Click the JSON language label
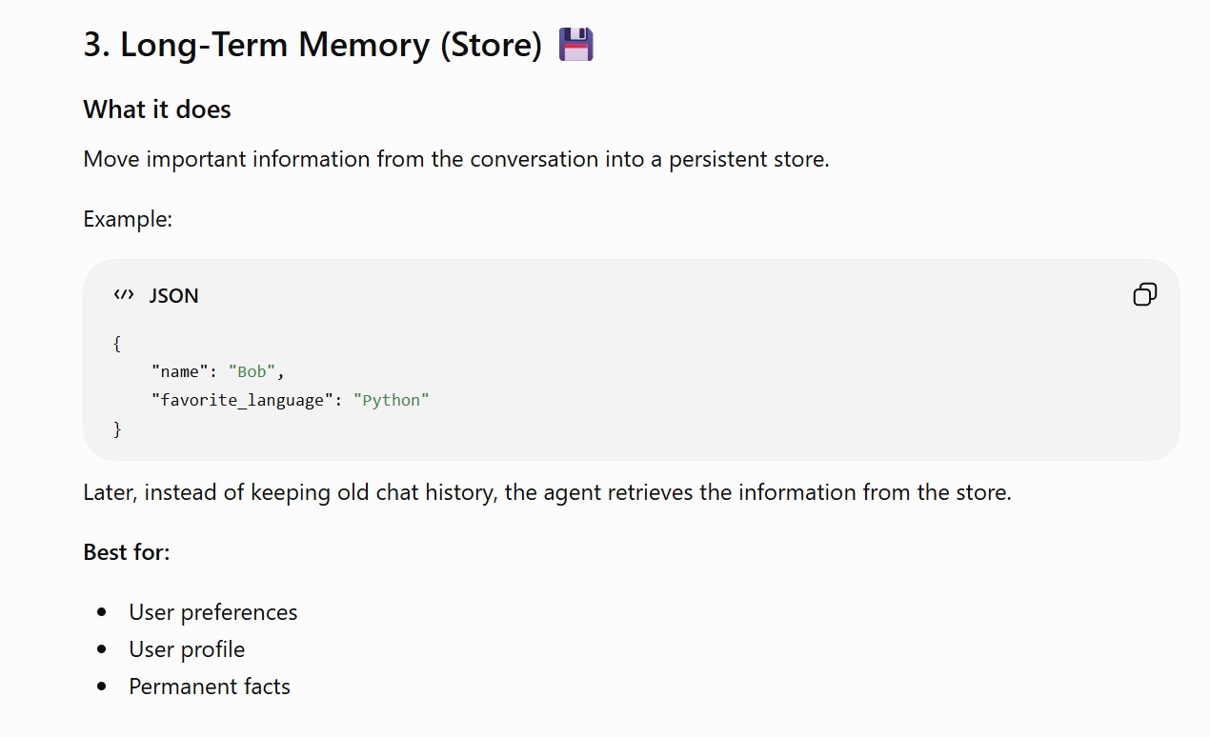The height and width of the screenshot is (737, 1210). click(x=174, y=296)
